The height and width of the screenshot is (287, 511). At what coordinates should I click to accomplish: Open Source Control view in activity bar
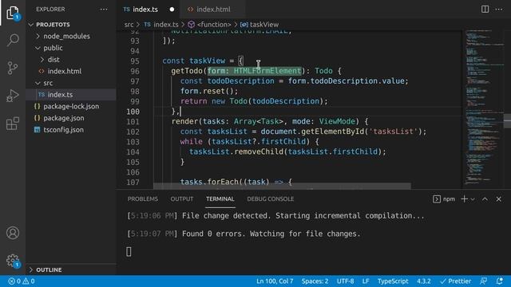13,68
